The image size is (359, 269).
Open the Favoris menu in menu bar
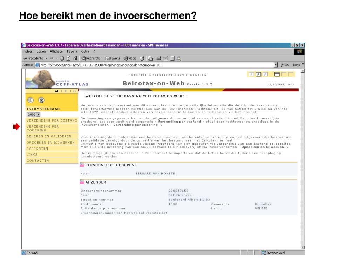(x=72, y=51)
